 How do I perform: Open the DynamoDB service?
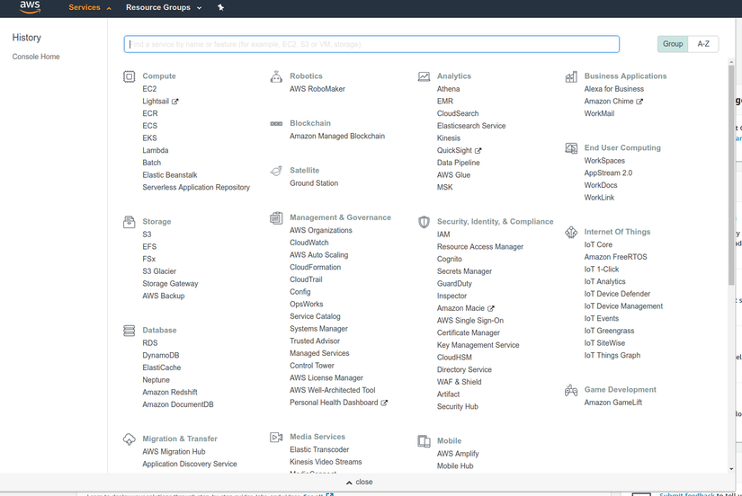tap(161, 356)
